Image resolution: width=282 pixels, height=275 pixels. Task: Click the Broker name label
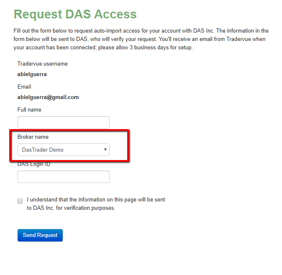[x=33, y=137]
